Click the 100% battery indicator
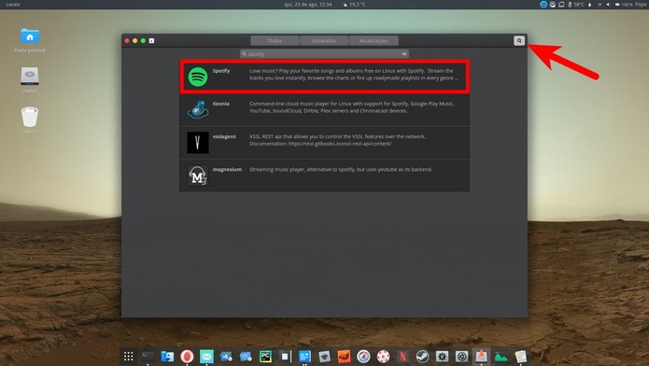The height and width of the screenshot is (366, 649). [x=624, y=5]
